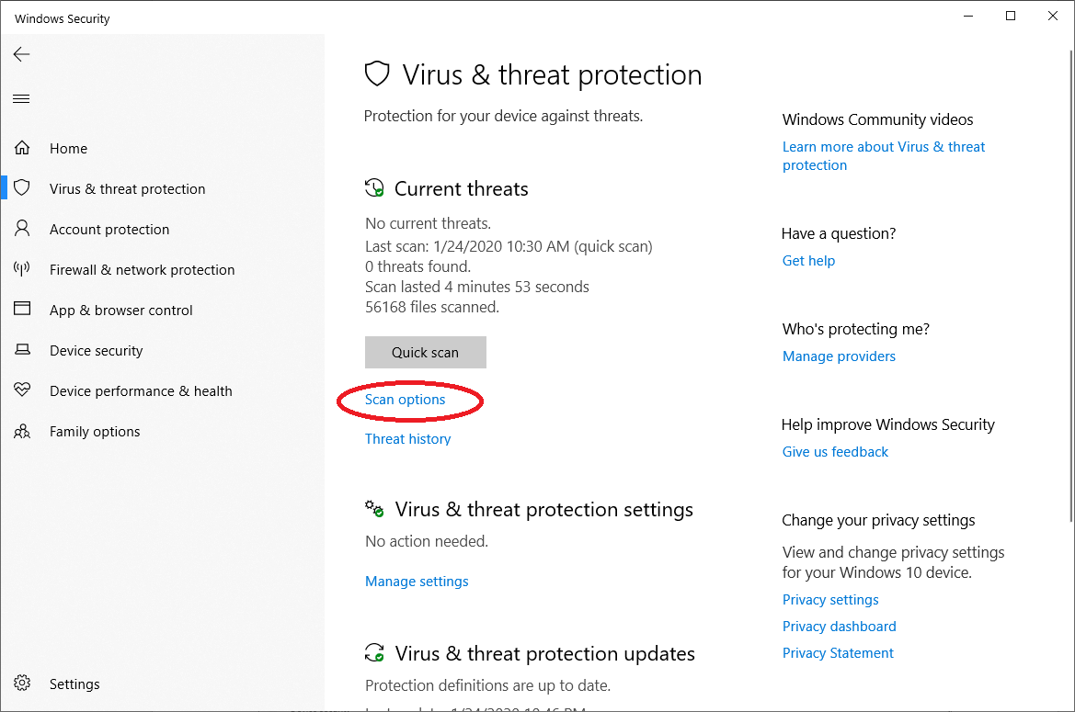View Threat history

(x=407, y=438)
